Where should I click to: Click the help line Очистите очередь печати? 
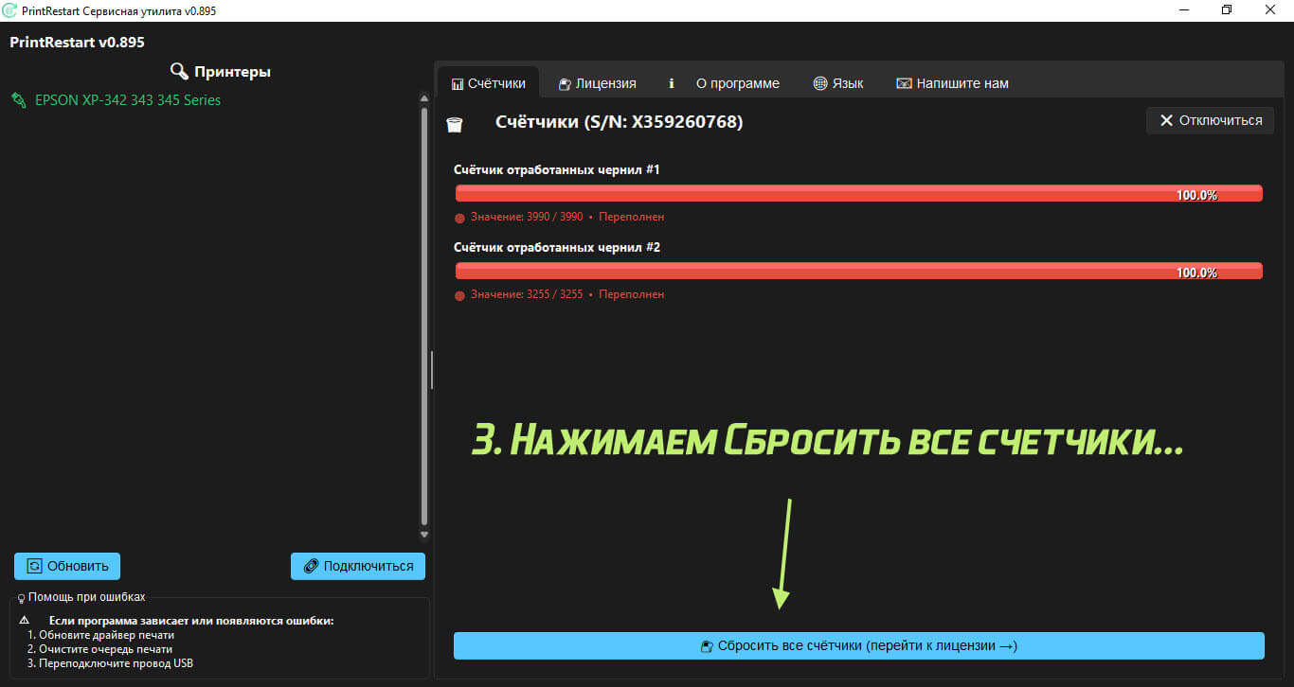[x=105, y=650]
